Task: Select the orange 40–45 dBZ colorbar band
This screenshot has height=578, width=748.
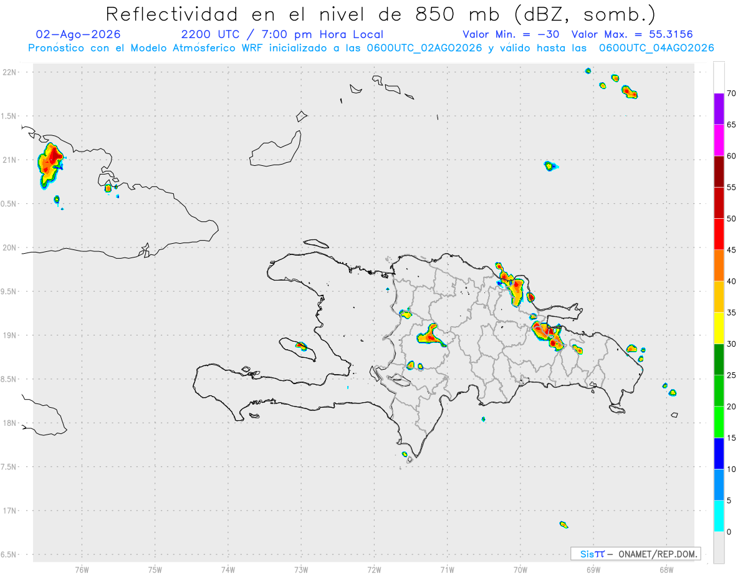Action: pos(719,266)
